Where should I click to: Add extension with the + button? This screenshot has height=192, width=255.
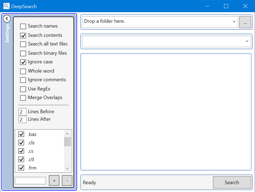pyautogui.click(x=54, y=180)
